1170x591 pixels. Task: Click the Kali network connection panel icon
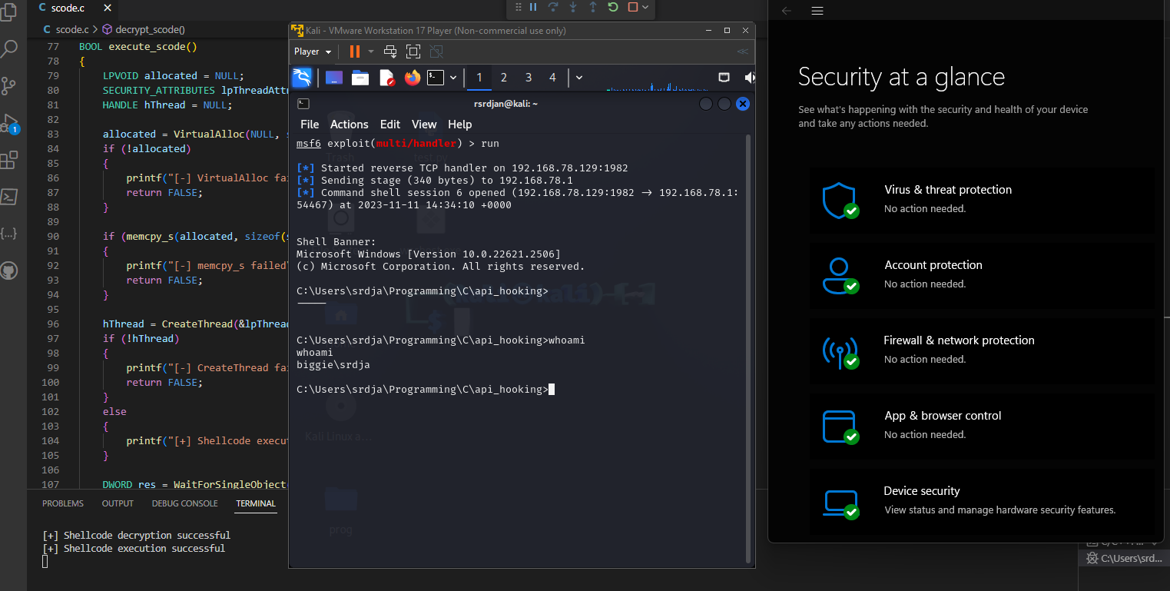[724, 77]
